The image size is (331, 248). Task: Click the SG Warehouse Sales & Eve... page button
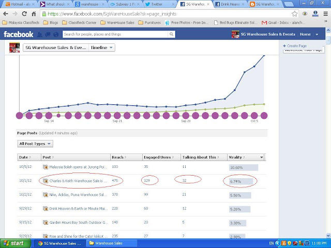pyautogui.click(x=56, y=48)
